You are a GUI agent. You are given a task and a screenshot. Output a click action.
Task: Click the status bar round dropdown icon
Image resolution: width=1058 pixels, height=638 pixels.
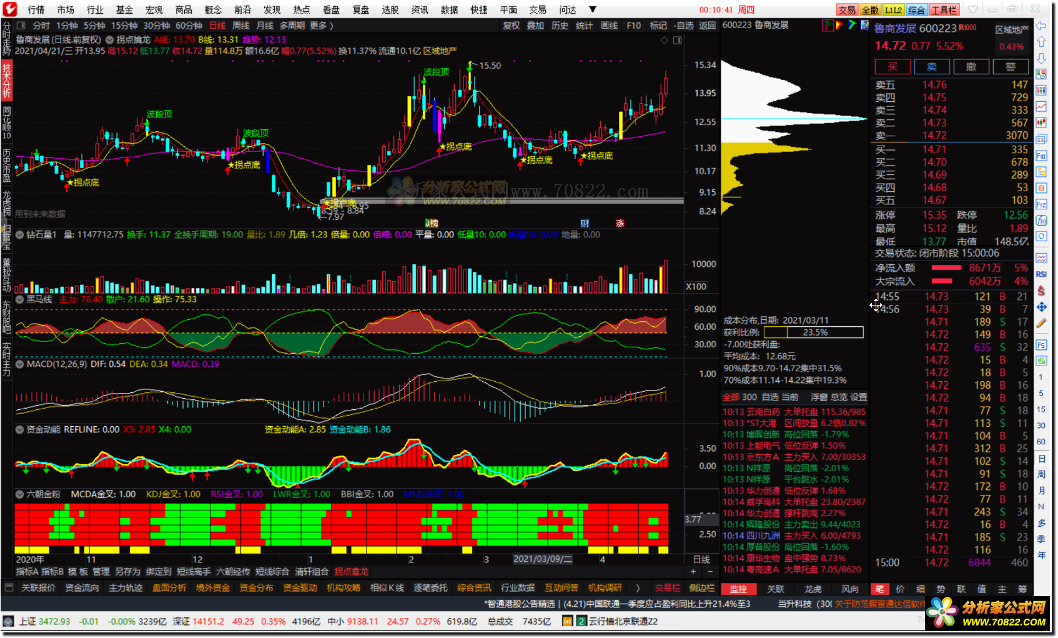[x=7, y=621]
